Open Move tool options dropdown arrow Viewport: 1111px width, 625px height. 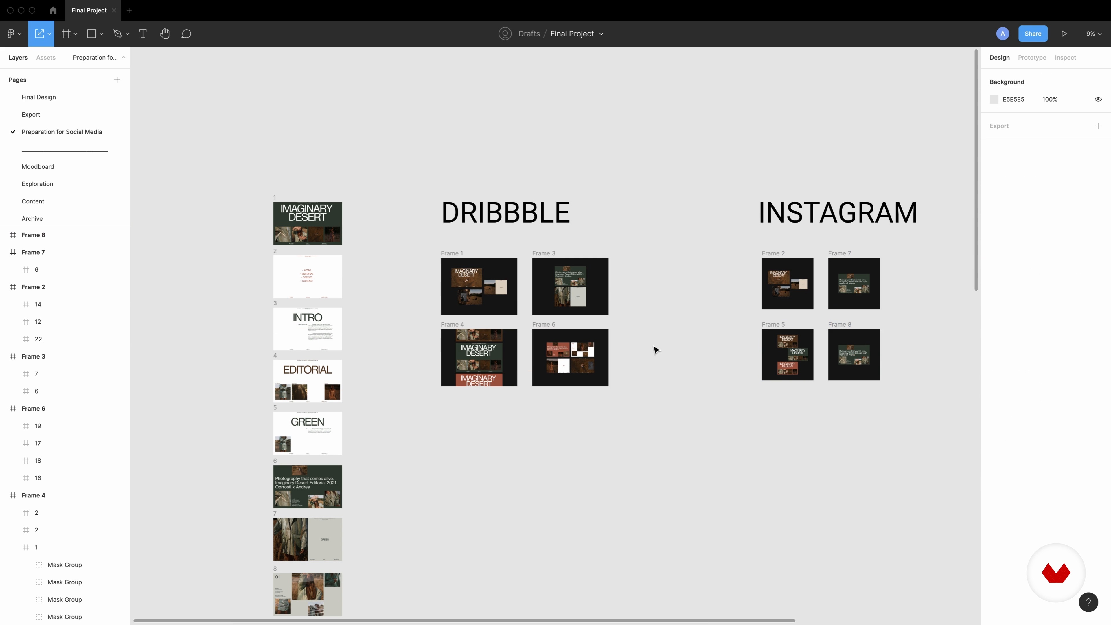pyautogui.click(x=49, y=34)
